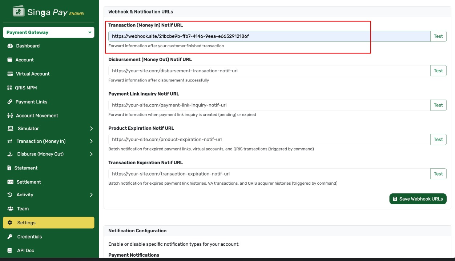Image resolution: width=455 pixels, height=261 pixels.
Task: Open Credentials via the key icon
Action: 10,237
